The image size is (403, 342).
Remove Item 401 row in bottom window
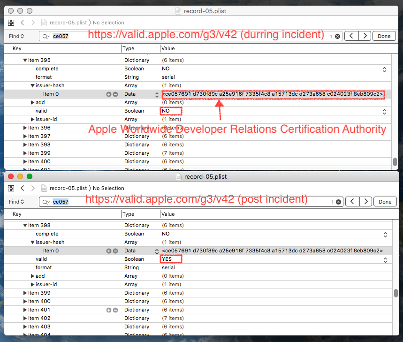(x=115, y=310)
